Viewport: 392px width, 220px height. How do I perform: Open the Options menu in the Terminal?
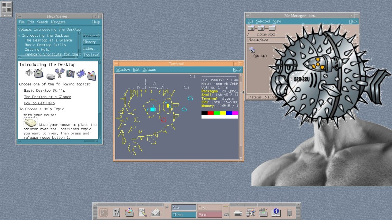[x=149, y=69]
